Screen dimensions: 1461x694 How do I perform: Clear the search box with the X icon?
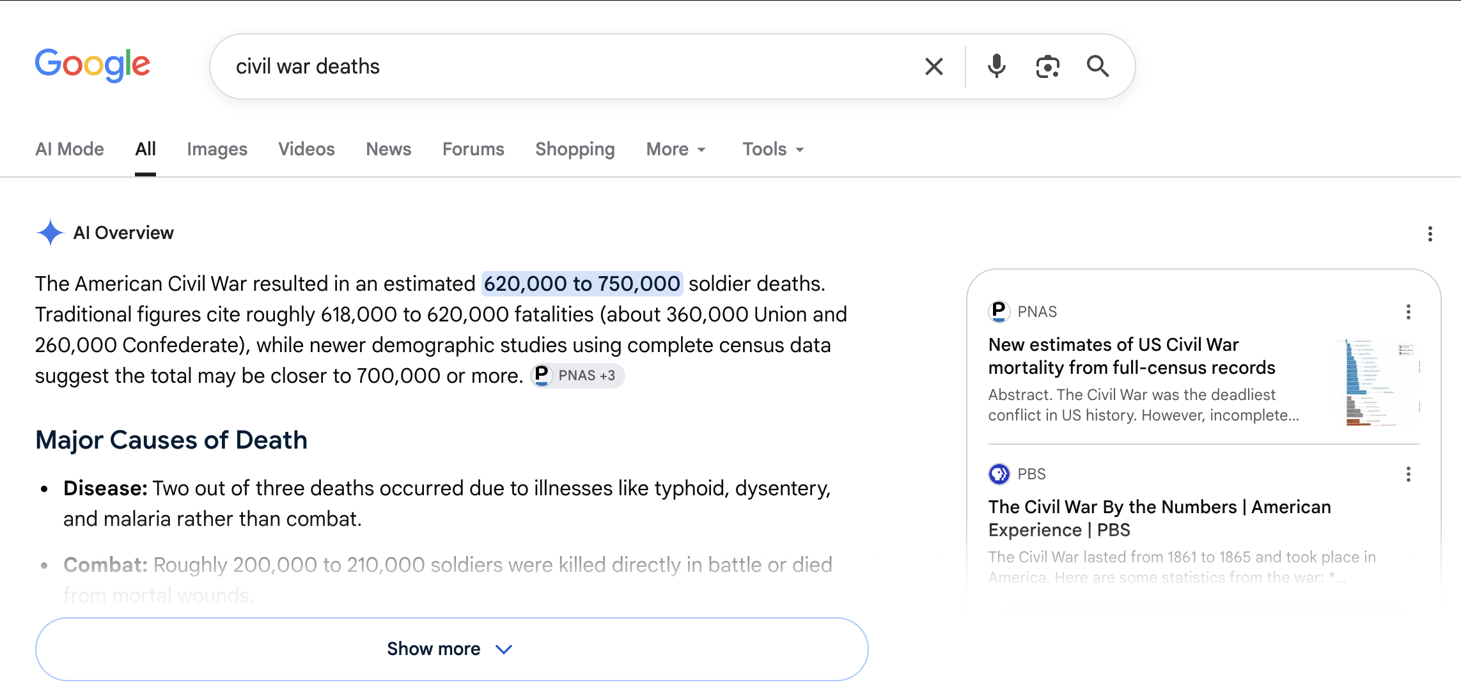coord(934,66)
